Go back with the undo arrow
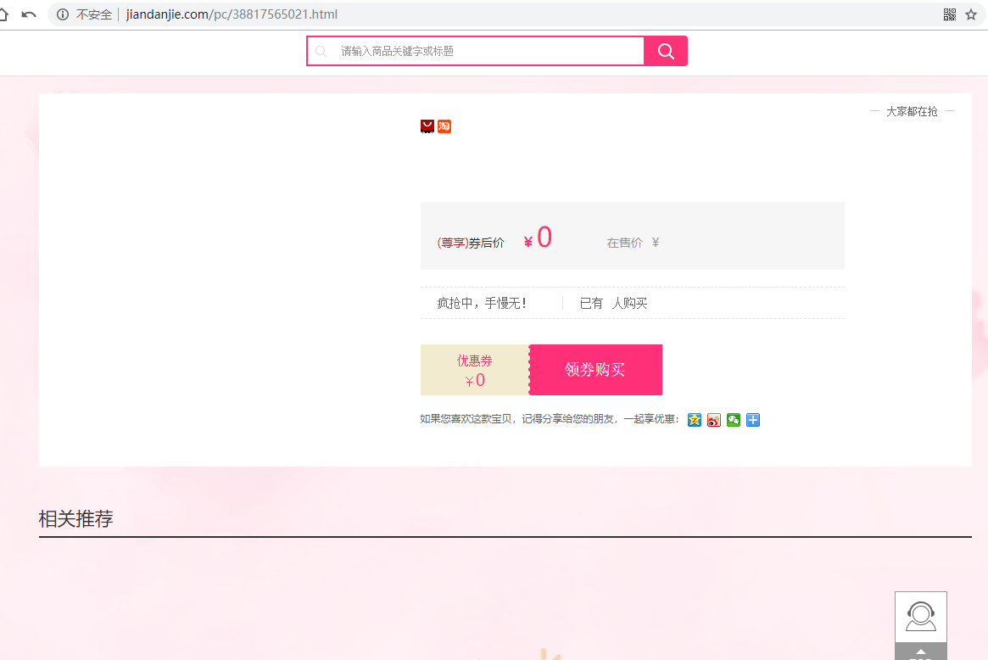 point(29,14)
